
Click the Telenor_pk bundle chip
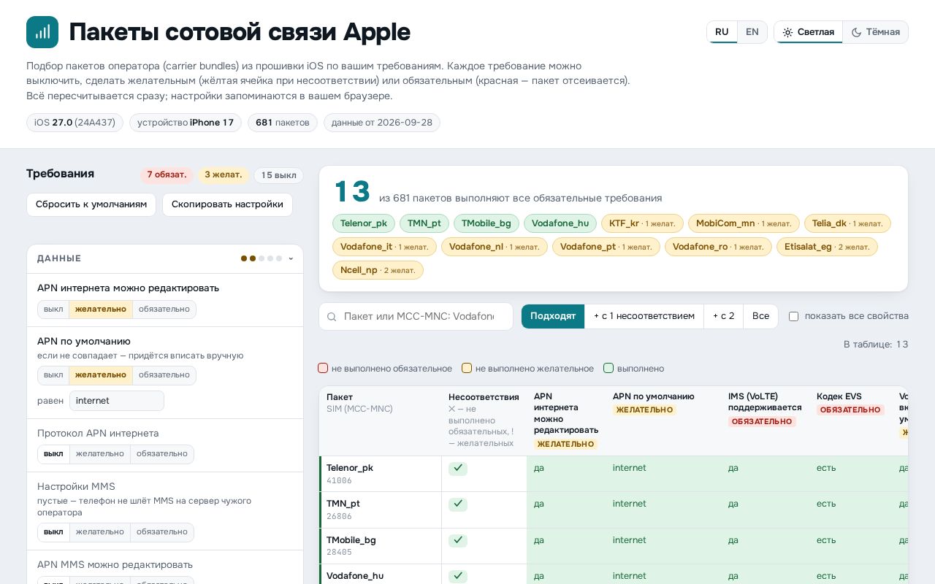click(x=364, y=223)
